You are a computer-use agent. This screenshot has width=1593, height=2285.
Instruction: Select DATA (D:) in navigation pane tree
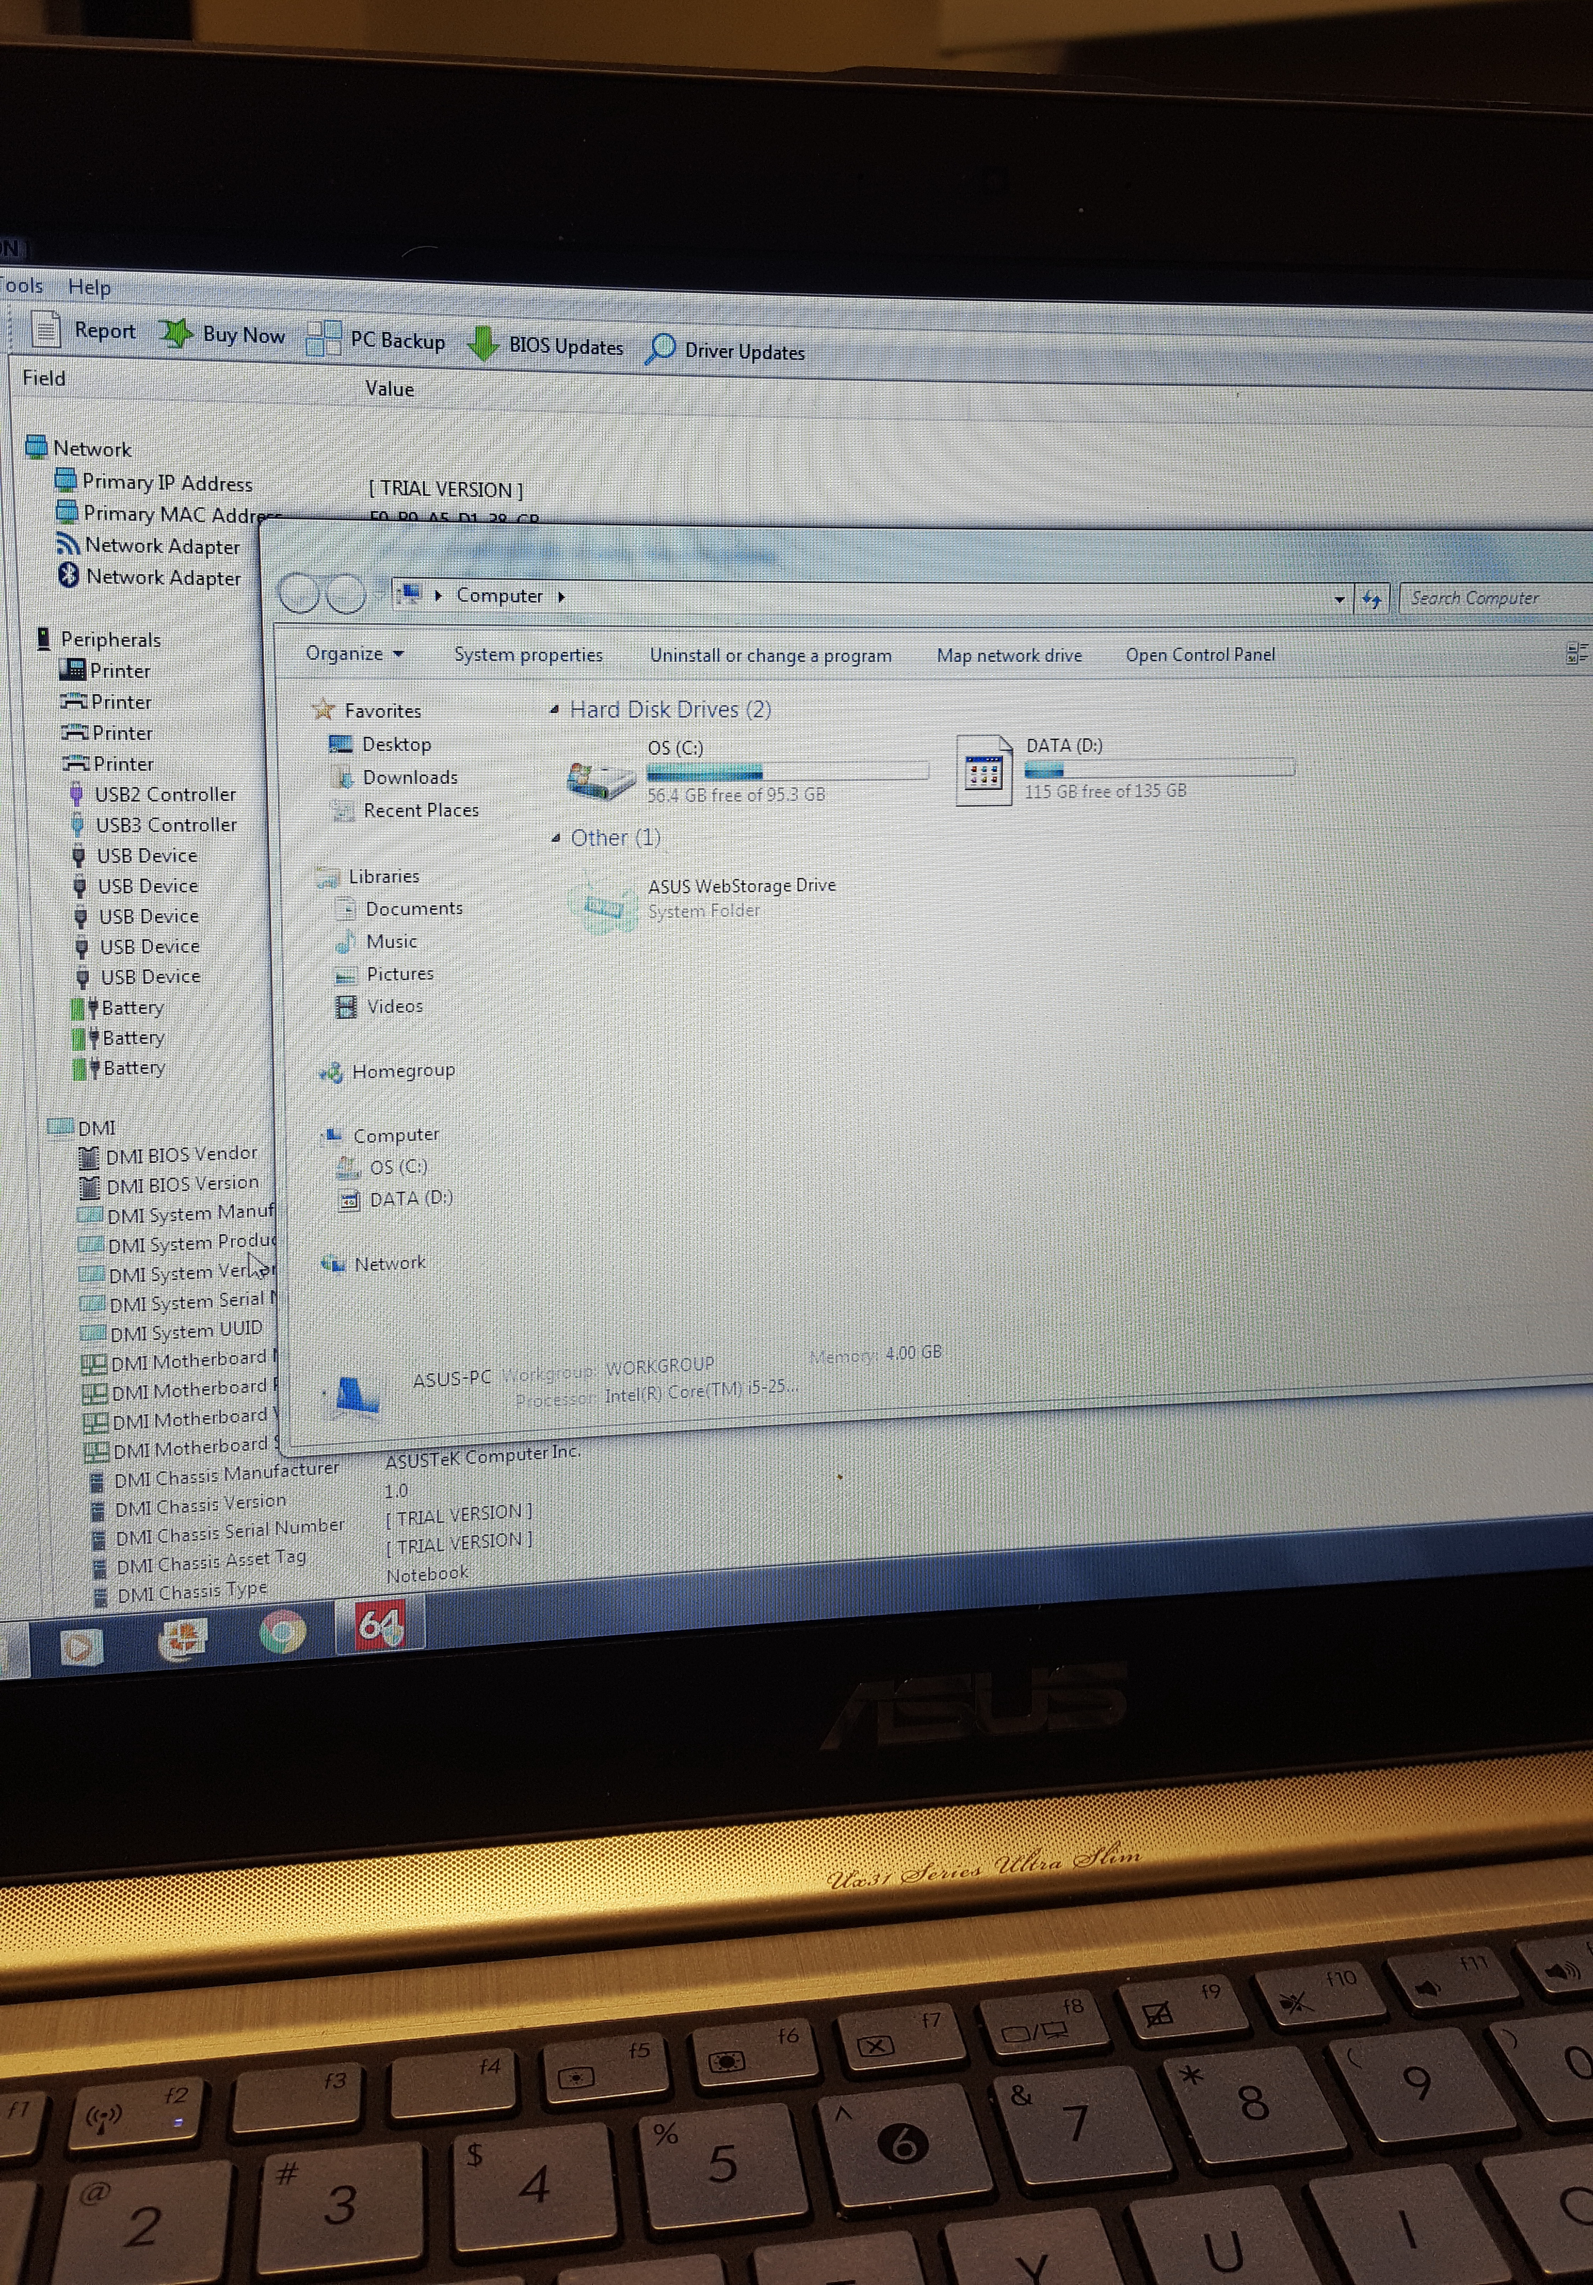tap(411, 1198)
